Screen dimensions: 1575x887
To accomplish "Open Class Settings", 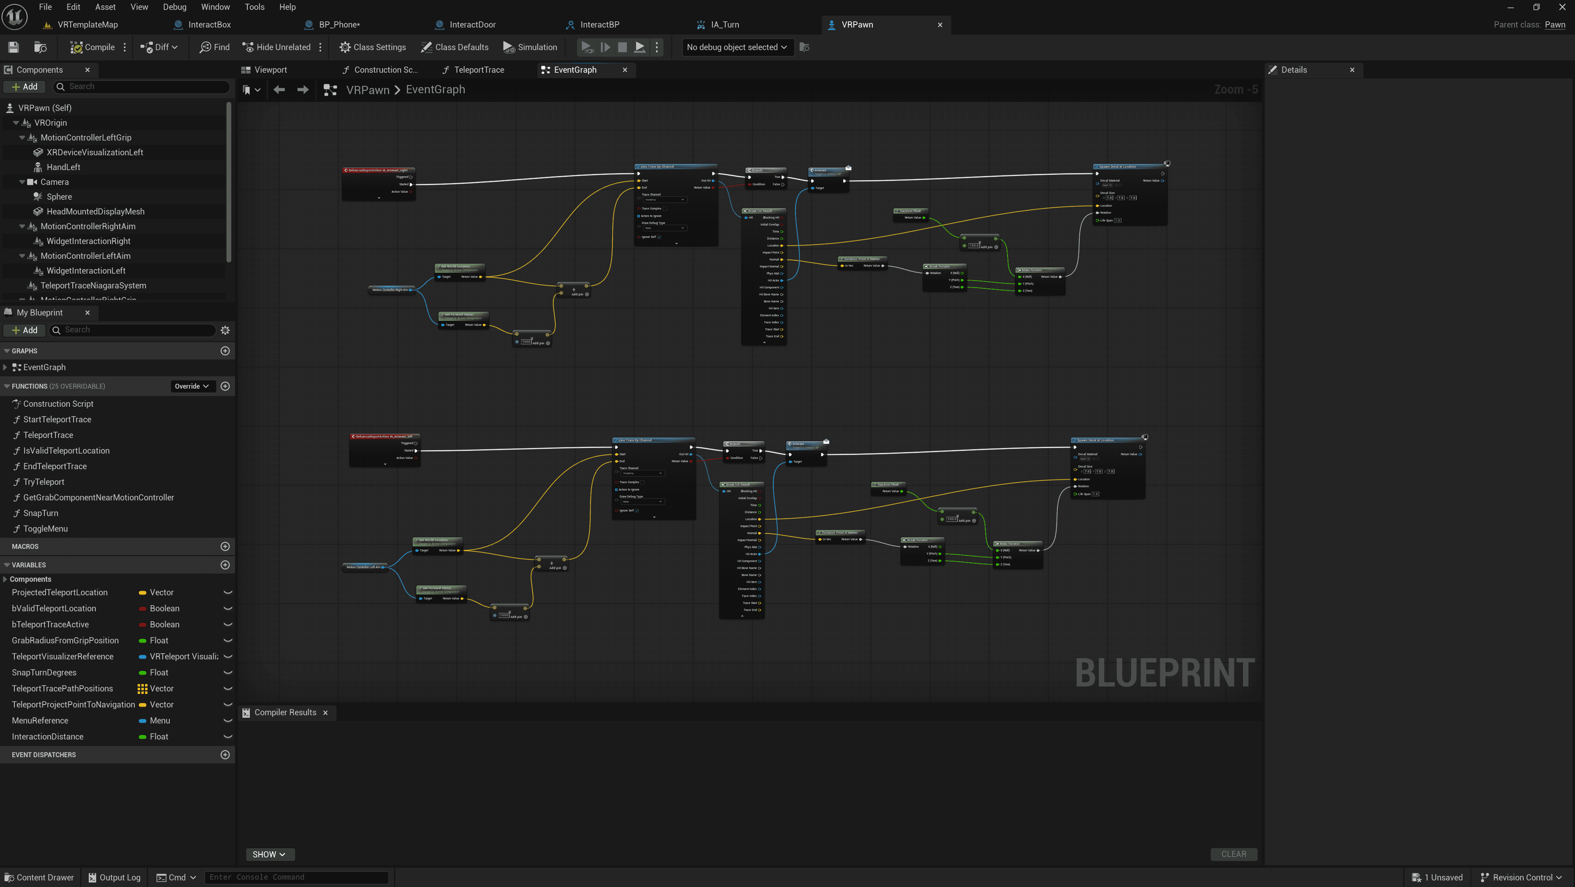I will 372,47.
